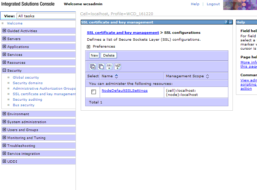The width and height of the screenshot is (257, 190).
Task: Open View administrative scripting command link
Action: coord(249,84)
